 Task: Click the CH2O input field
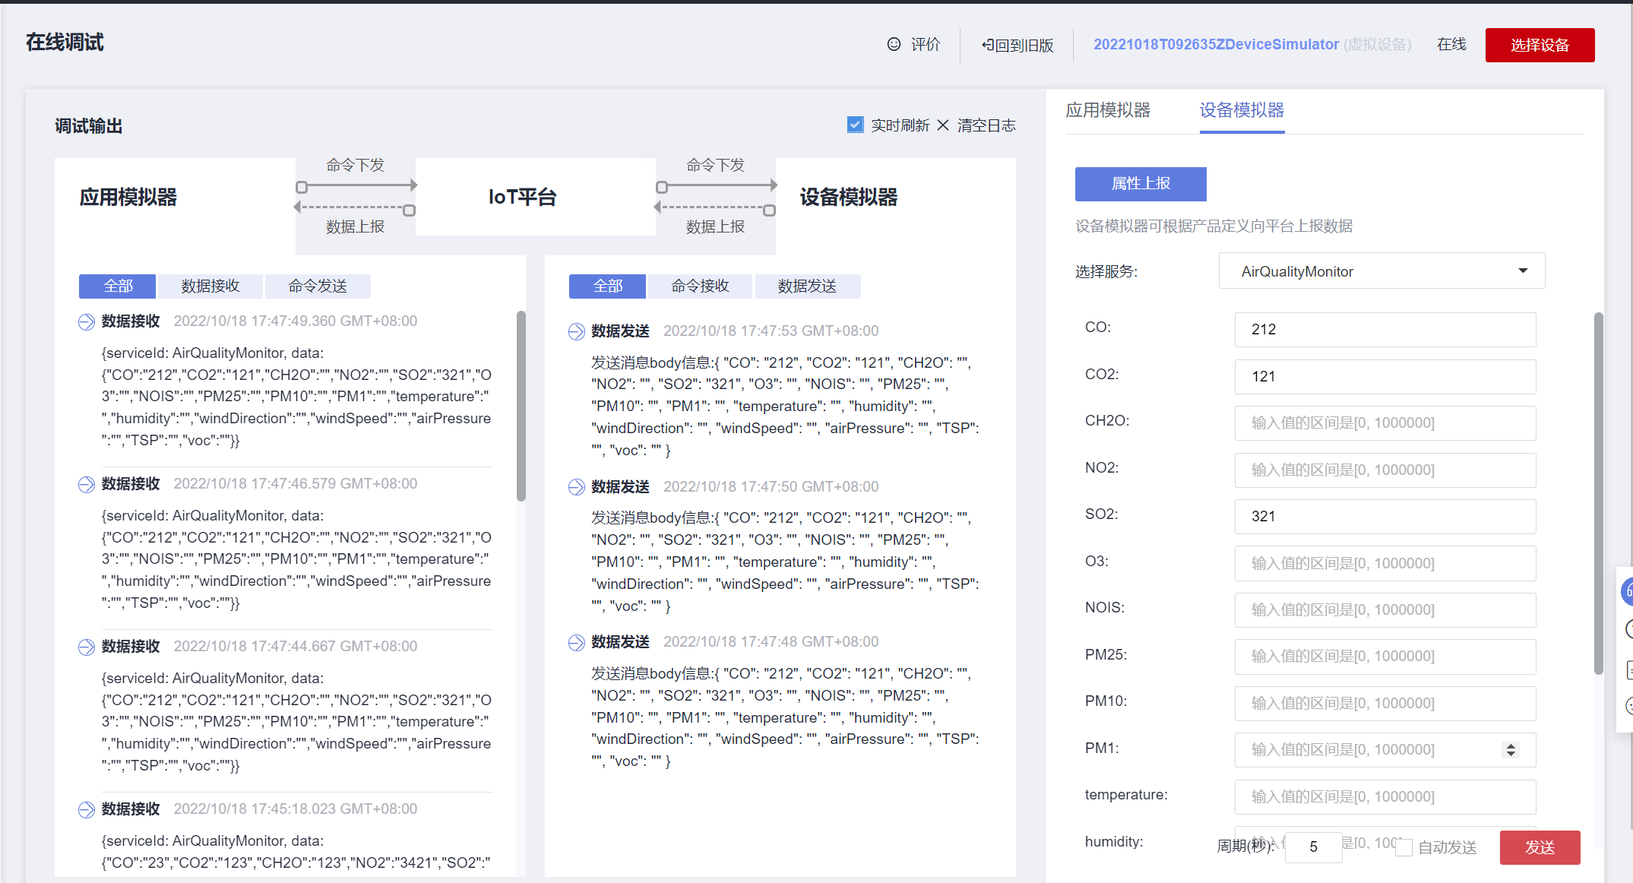1385,423
